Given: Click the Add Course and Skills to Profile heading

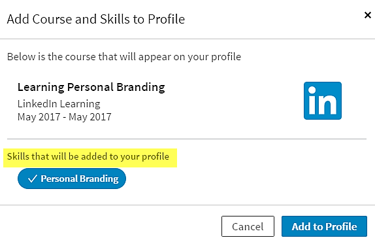Looking at the screenshot, I should 96,19.
